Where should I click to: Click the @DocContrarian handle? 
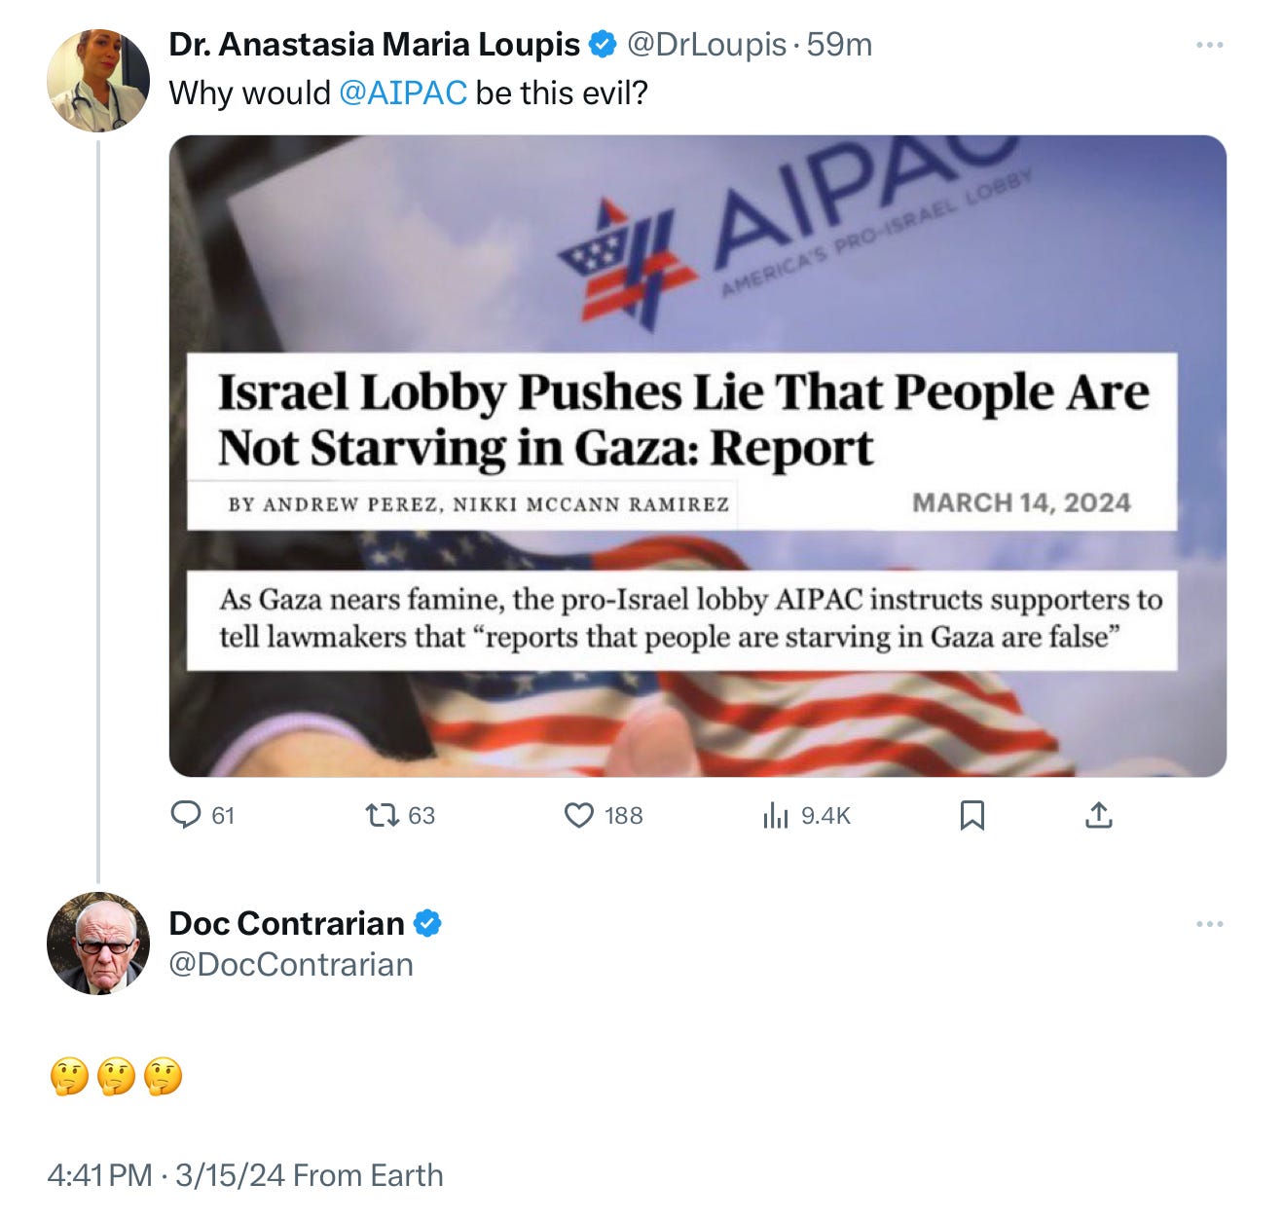pyautogui.click(x=291, y=964)
